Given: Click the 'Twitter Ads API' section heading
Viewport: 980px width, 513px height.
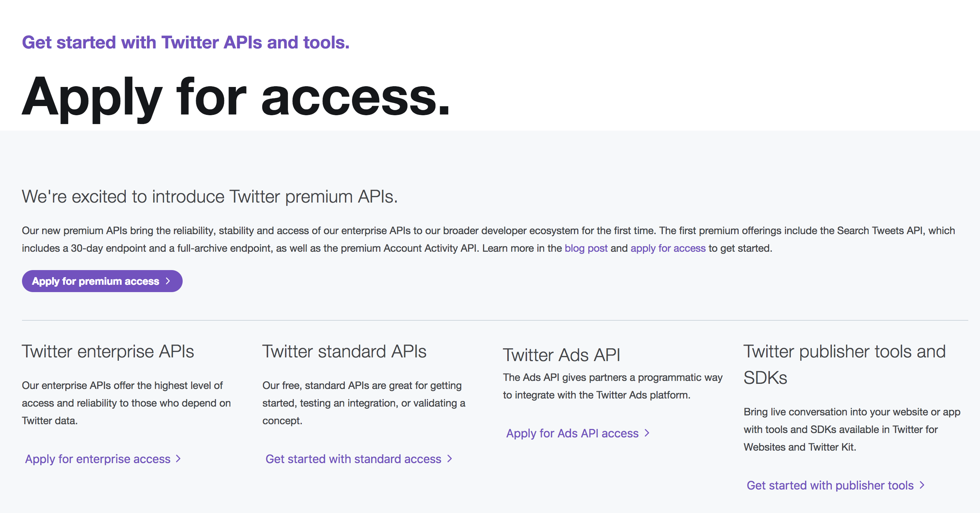Looking at the screenshot, I should click(x=562, y=355).
